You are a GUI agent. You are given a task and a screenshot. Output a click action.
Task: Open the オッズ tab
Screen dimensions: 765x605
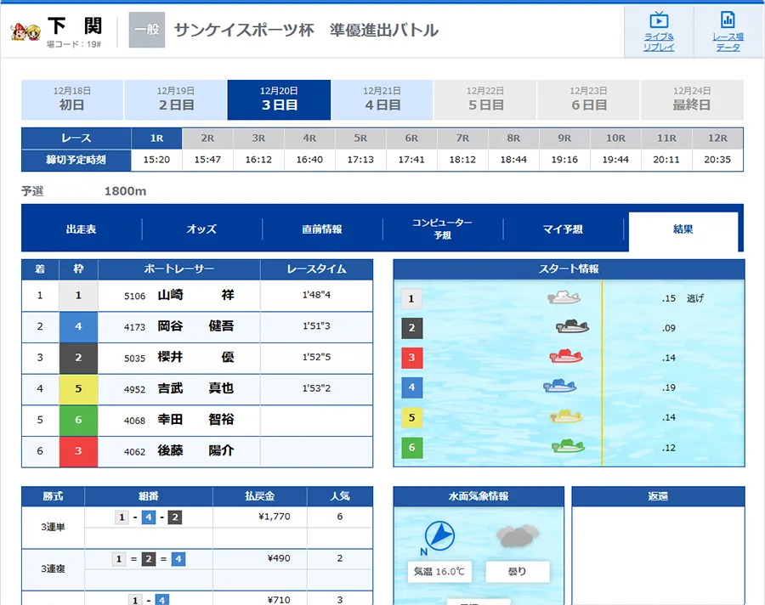(201, 229)
